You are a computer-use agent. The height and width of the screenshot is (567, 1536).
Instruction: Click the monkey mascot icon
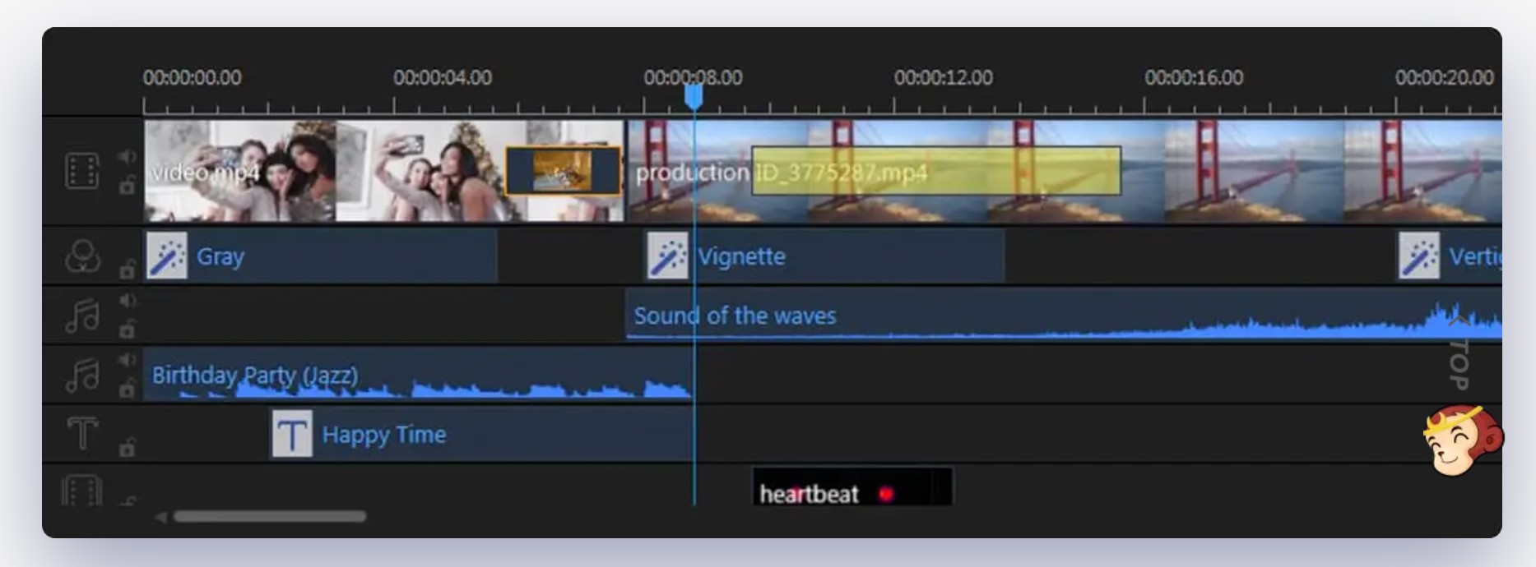point(1461,441)
